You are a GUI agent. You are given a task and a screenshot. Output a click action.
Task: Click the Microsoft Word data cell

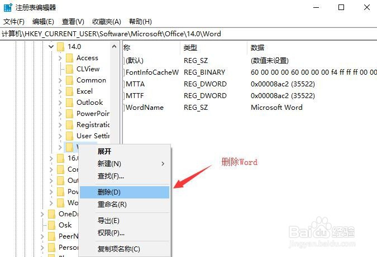(x=276, y=108)
